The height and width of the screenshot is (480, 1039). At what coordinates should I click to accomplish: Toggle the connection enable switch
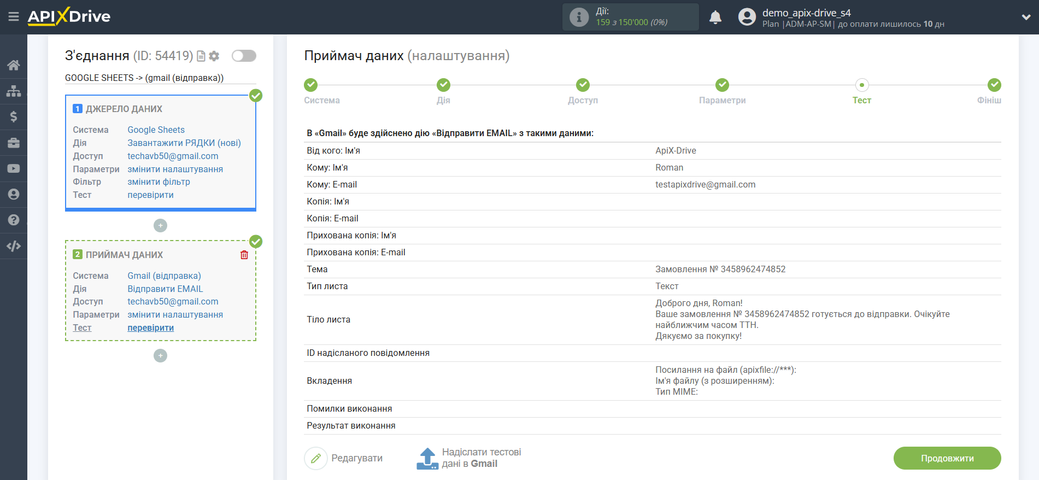point(244,56)
